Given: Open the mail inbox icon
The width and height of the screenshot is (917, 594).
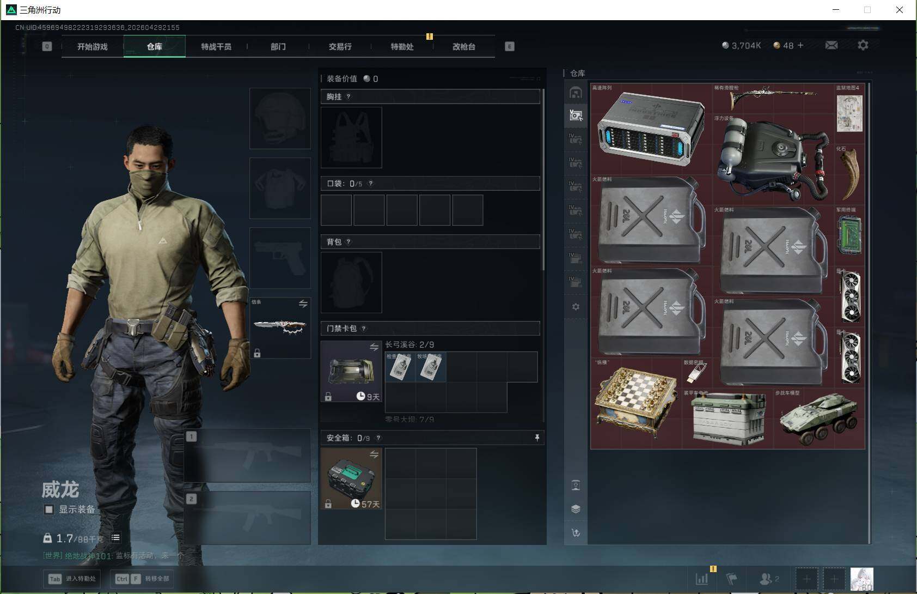Looking at the screenshot, I should tap(832, 45).
